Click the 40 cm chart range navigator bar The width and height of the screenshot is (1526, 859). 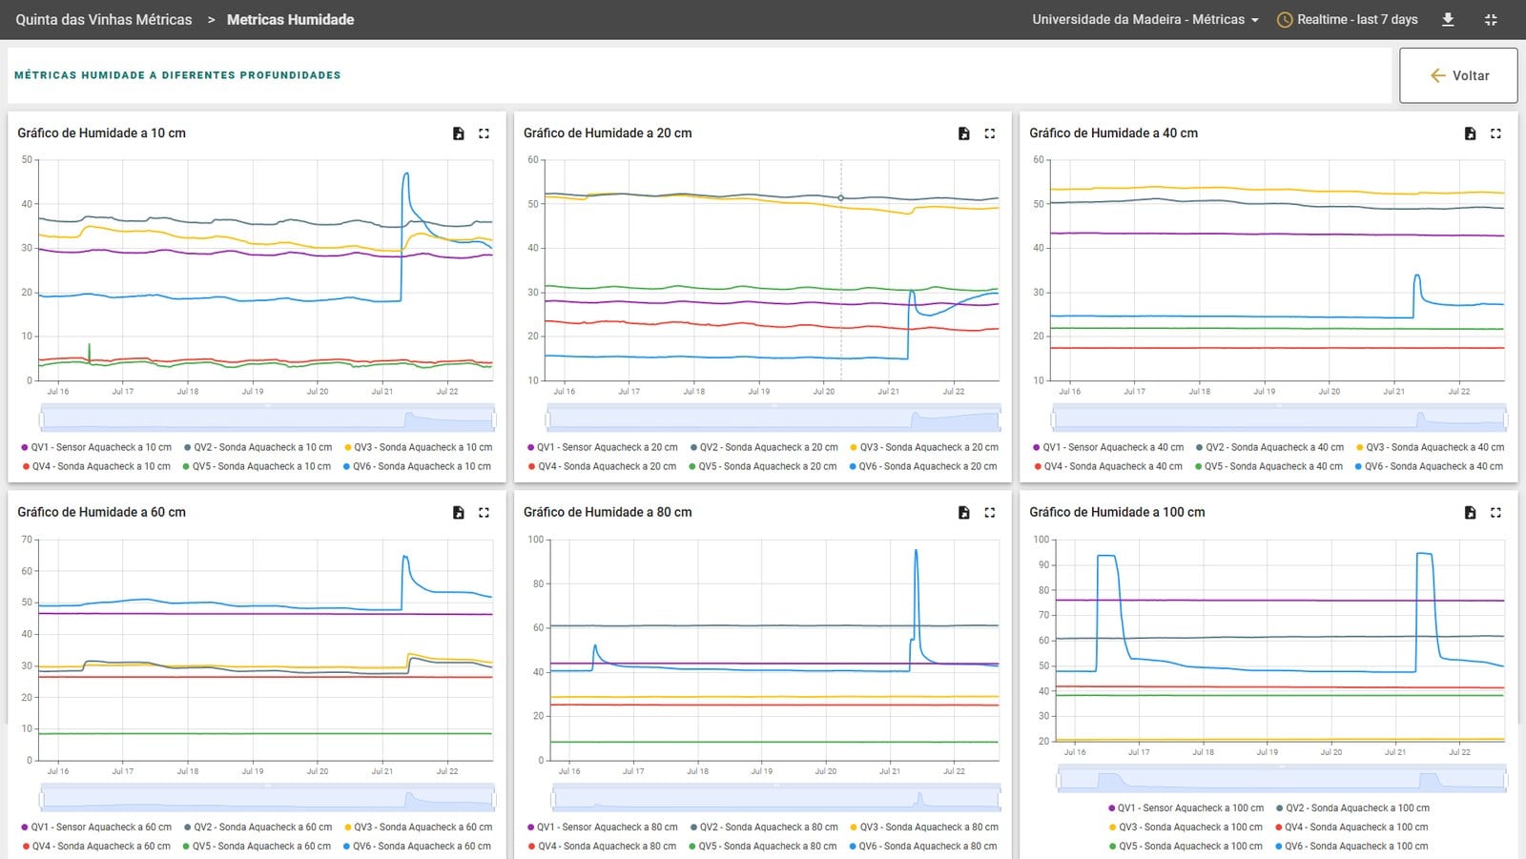coord(1280,419)
